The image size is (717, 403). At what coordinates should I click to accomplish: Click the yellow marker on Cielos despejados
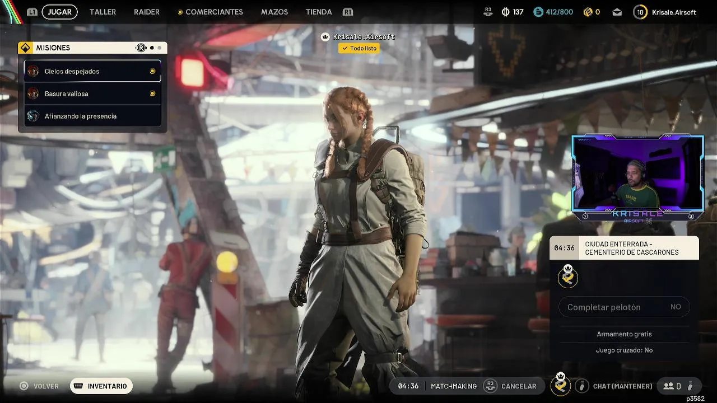coord(152,71)
